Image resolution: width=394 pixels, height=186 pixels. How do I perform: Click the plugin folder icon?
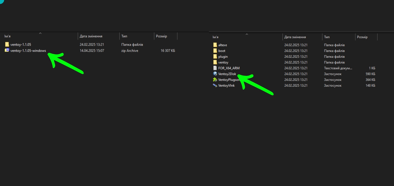pos(215,57)
